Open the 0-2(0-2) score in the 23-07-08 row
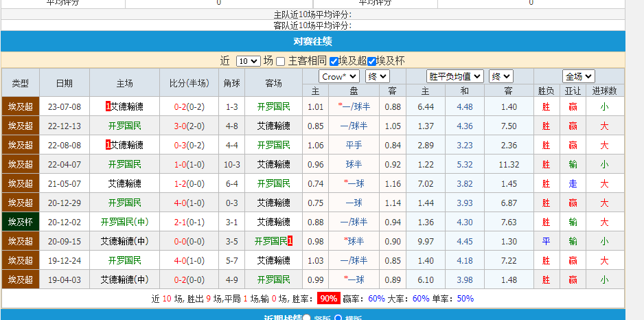The height and width of the screenshot is (320, 644). coord(189,106)
